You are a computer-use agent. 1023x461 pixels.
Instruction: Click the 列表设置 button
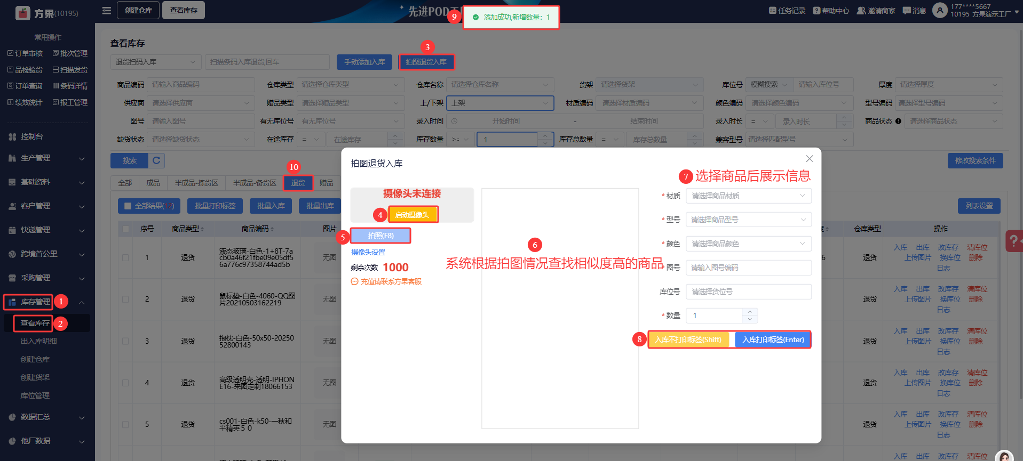pyautogui.click(x=979, y=206)
